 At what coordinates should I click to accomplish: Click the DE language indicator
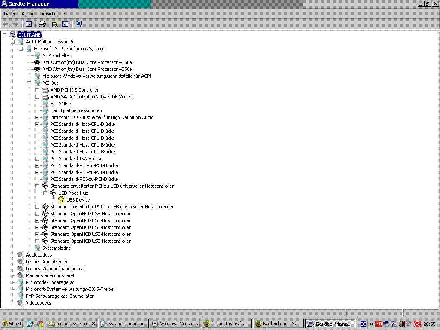(x=363, y=324)
